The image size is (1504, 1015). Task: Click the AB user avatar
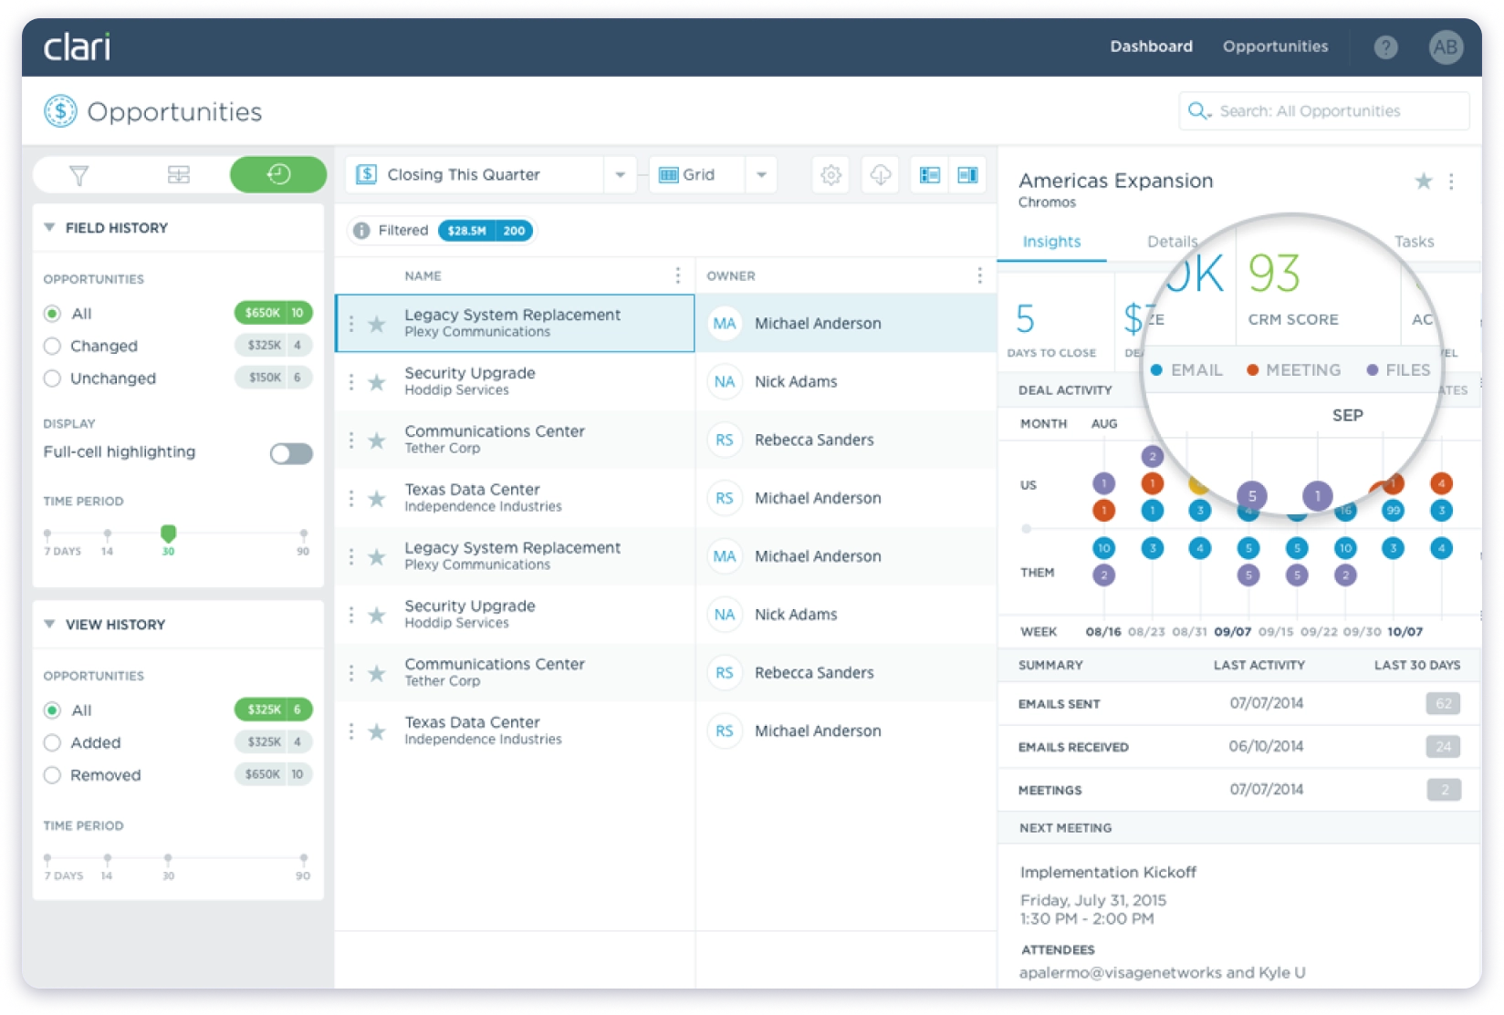coord(1446,47)
